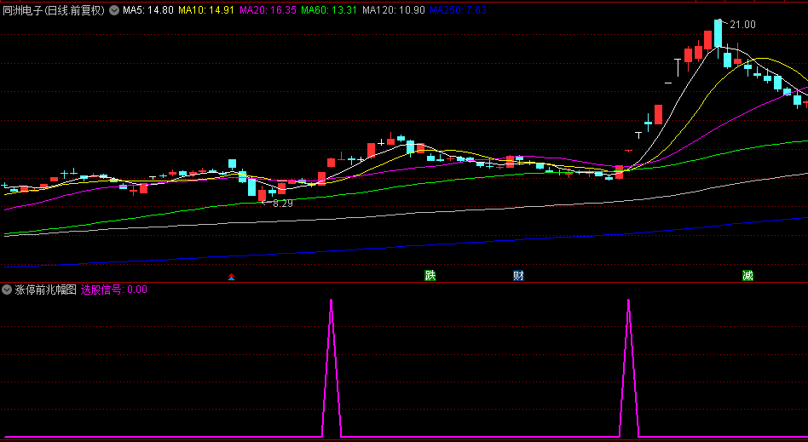808x442 pixels.
Task: Click the green 跌 event marker icon
Action: [430, 275]
